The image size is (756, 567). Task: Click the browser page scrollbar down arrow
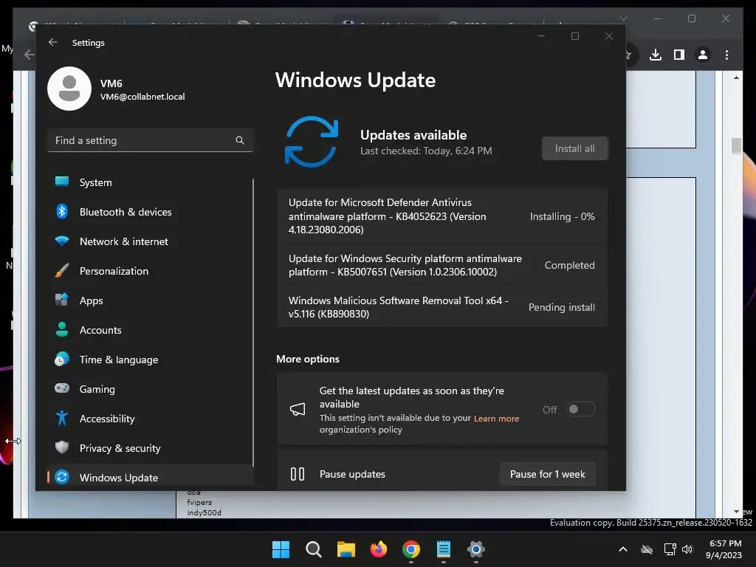coord(736,512)
